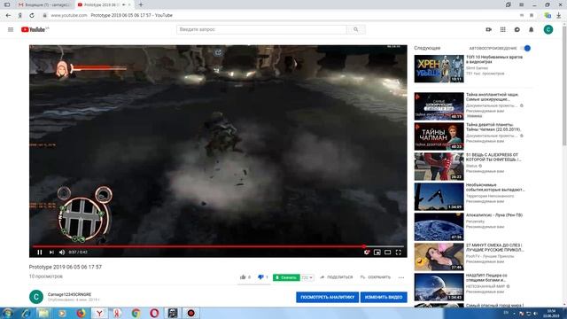567x319 pixels.
Task: Click the taskbar clock and date
Action: pos(551,313)
